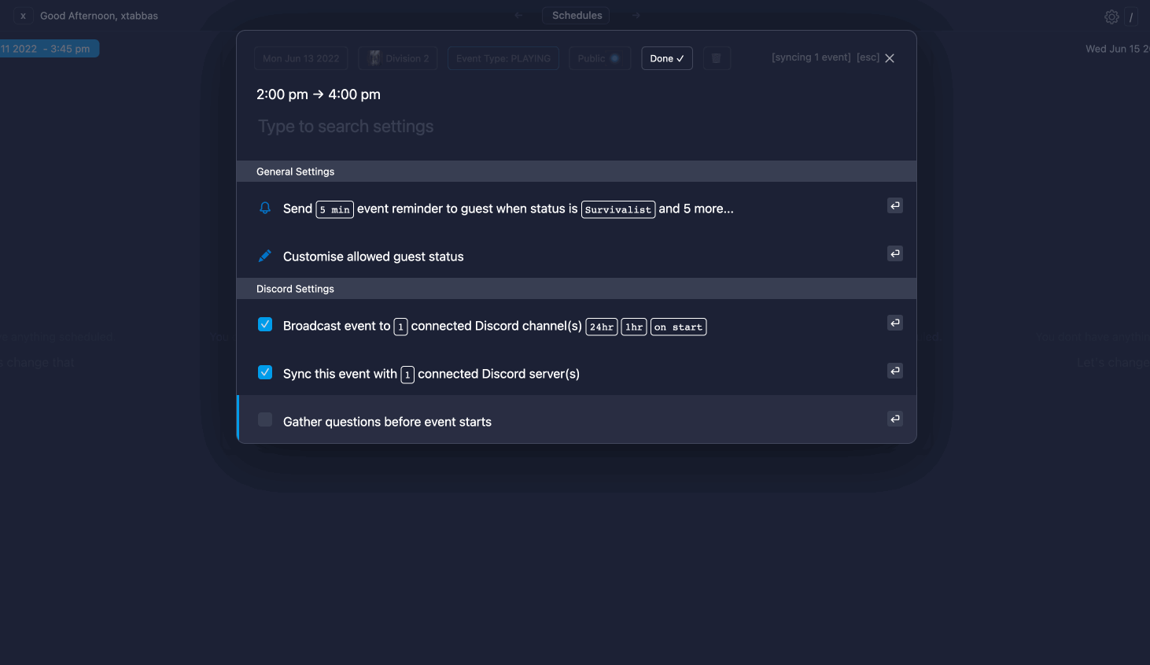
Task: Click the connected Discord server count badge
Action: click(x=407, y=375)
